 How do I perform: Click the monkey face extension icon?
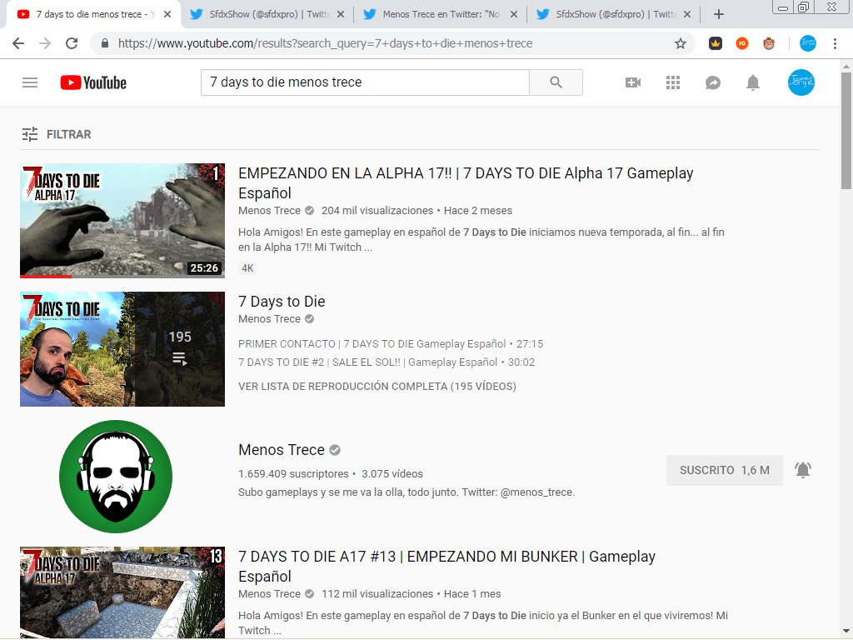(769, 43)
